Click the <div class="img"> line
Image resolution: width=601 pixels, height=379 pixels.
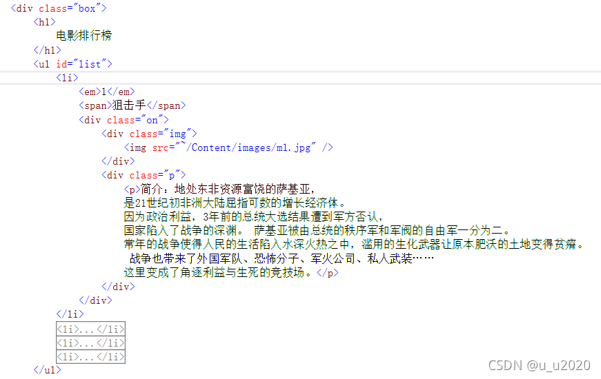pyautogui.click(x=150, y=133)
